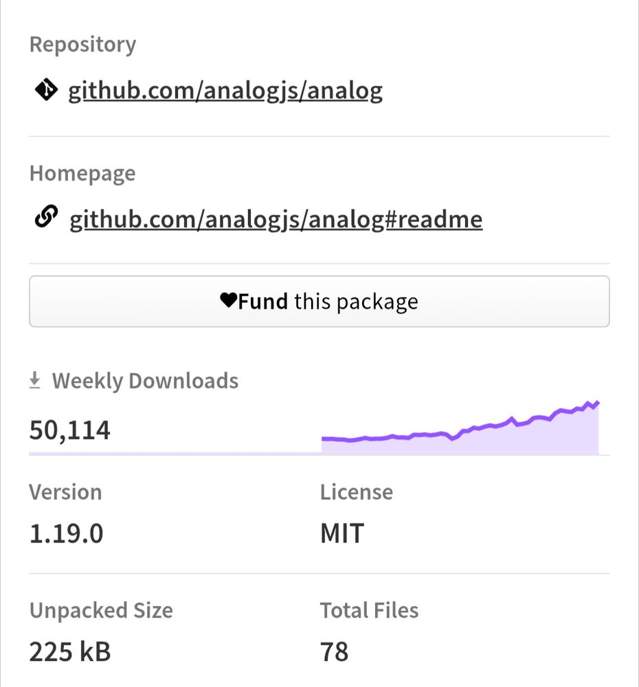Click the heart icon on the Fund button
Image resolution: width=639 pixels, height=687 pixels.
pos(228,301)
